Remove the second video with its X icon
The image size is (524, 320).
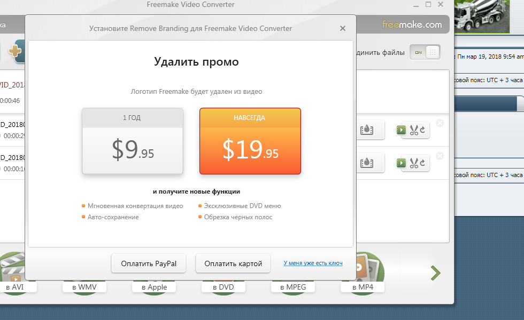pos(440,123)
